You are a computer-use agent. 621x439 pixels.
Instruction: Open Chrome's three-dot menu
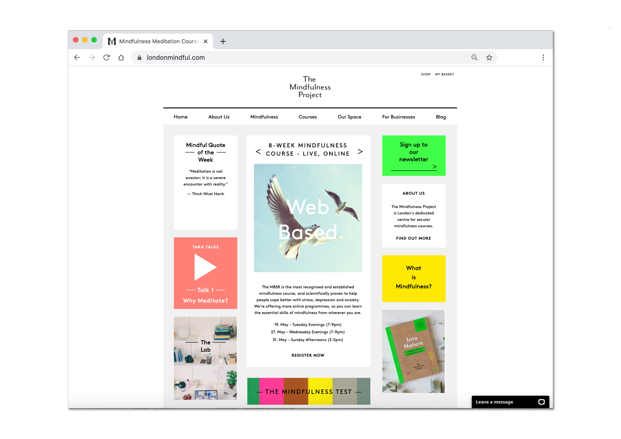click(x=543, y=57)
